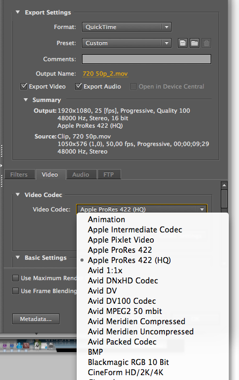Click the scrollbar up arrow
Image resolution: width=239 pixels, height=380 pixels.
[x=224, y=185]
